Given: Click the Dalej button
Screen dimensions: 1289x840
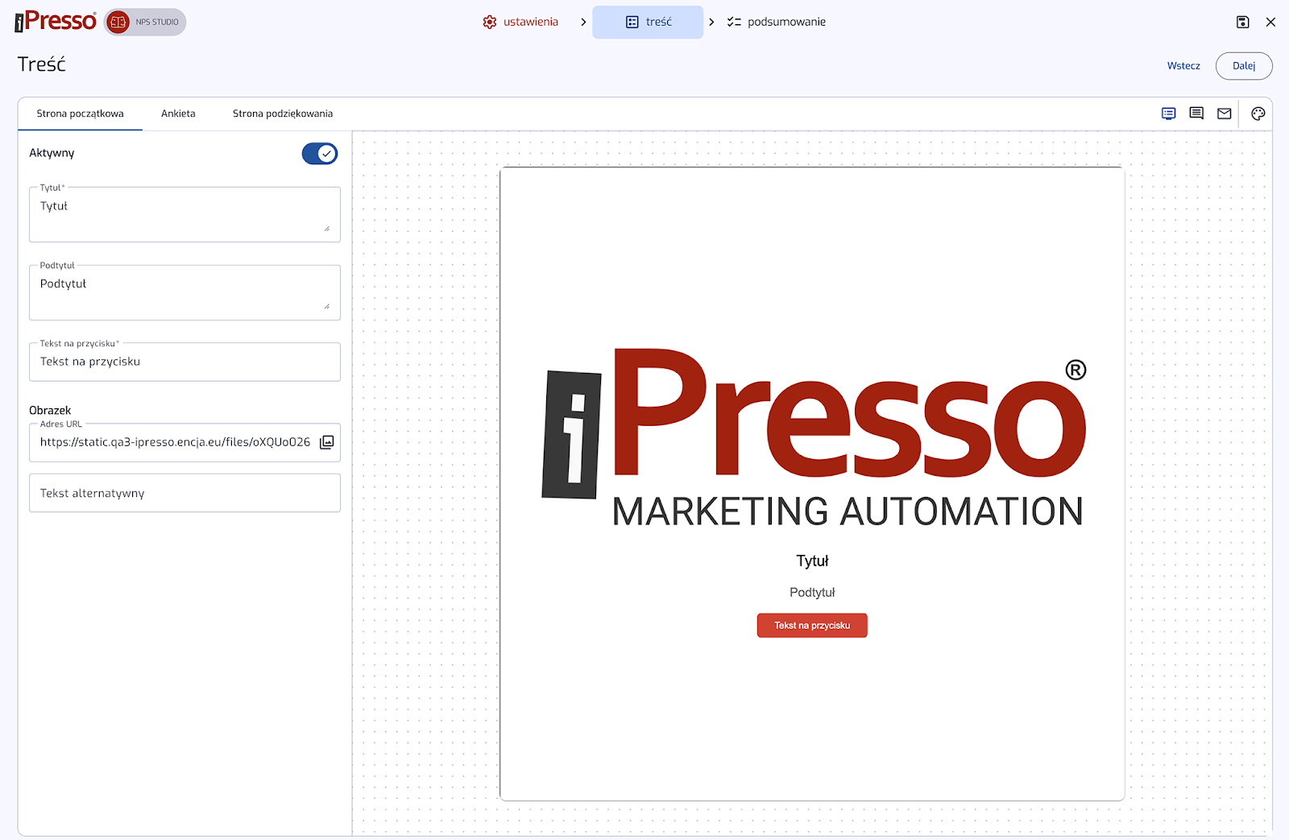Looking at the screenshot, I should (1244, 66).
